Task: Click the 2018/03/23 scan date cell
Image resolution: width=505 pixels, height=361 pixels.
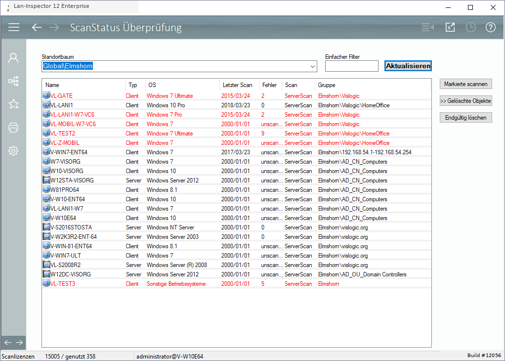Action: [235, 105]
